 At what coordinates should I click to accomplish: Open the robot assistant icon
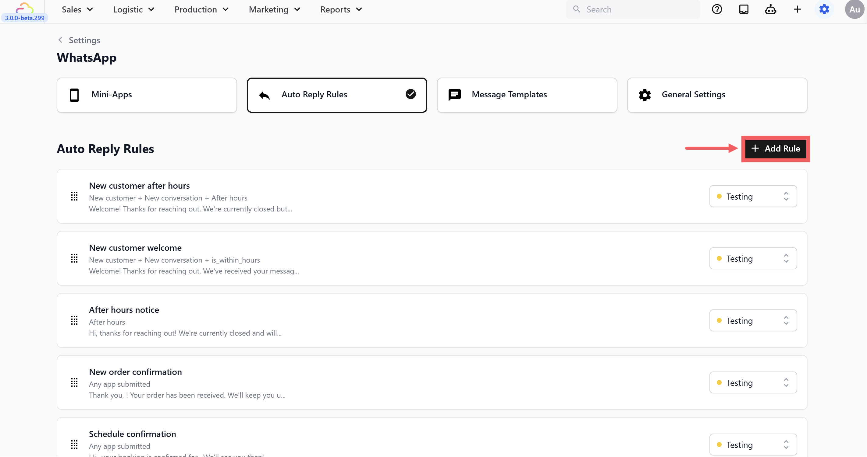[x=770, y=9]
